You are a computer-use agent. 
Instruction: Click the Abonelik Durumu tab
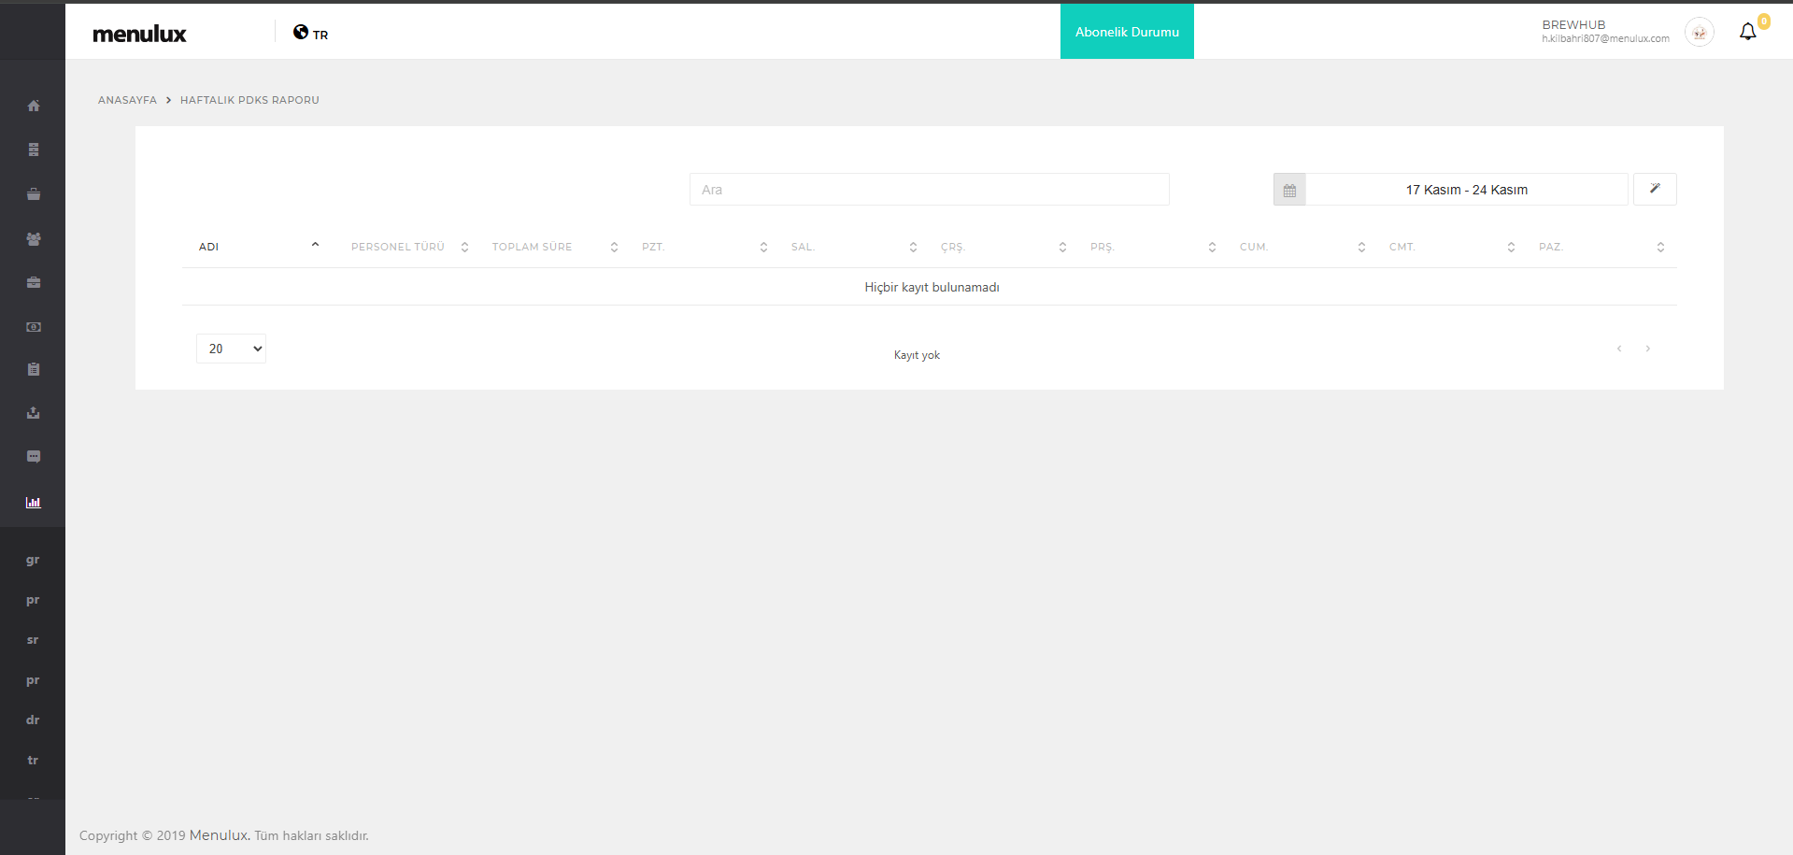point(1127,32)
